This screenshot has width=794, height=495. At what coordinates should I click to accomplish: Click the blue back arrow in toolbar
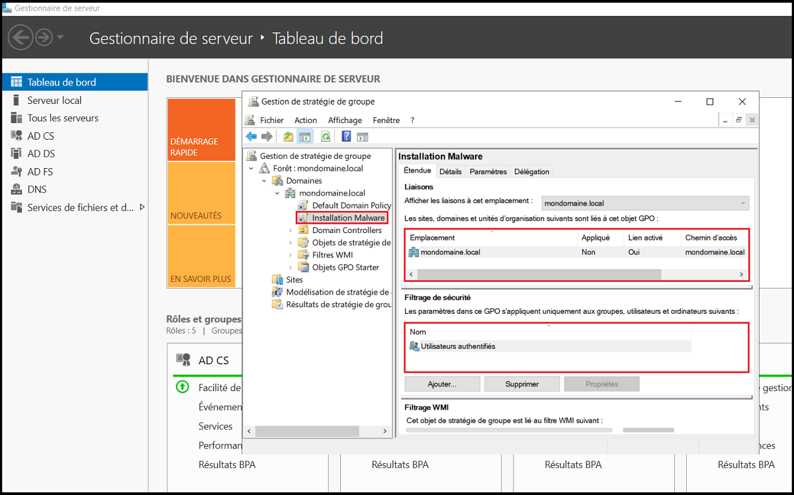(251, 136)
